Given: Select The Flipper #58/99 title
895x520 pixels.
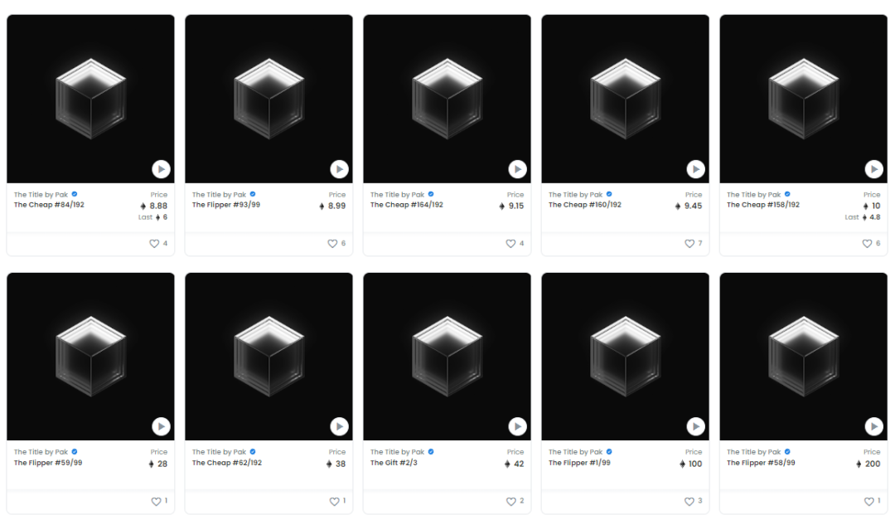Looking at the screenshot, I should click(761, 462).
